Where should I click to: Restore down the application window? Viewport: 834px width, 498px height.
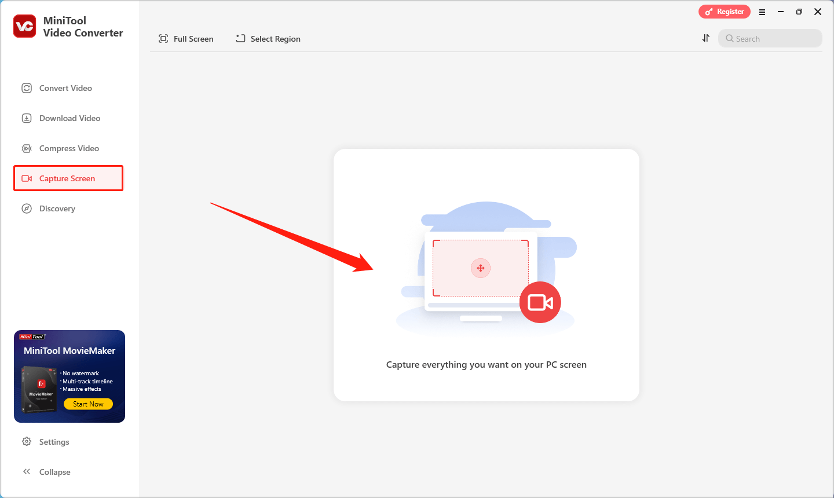point(799,12)
